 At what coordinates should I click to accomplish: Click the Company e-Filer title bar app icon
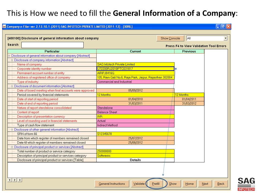pos(5,27)
